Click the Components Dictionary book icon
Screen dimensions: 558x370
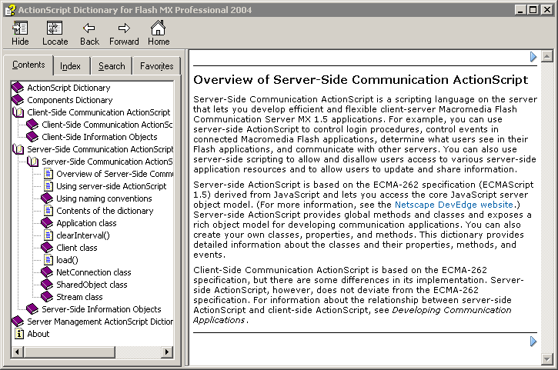tap(18, 100)
